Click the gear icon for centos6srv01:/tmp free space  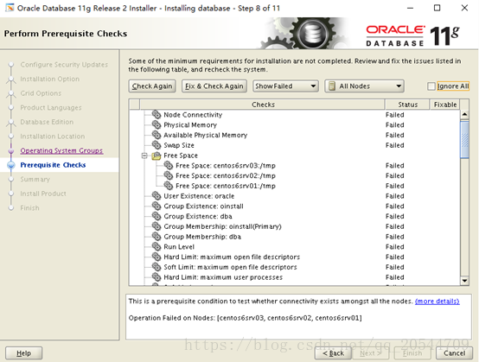point(169,186)
